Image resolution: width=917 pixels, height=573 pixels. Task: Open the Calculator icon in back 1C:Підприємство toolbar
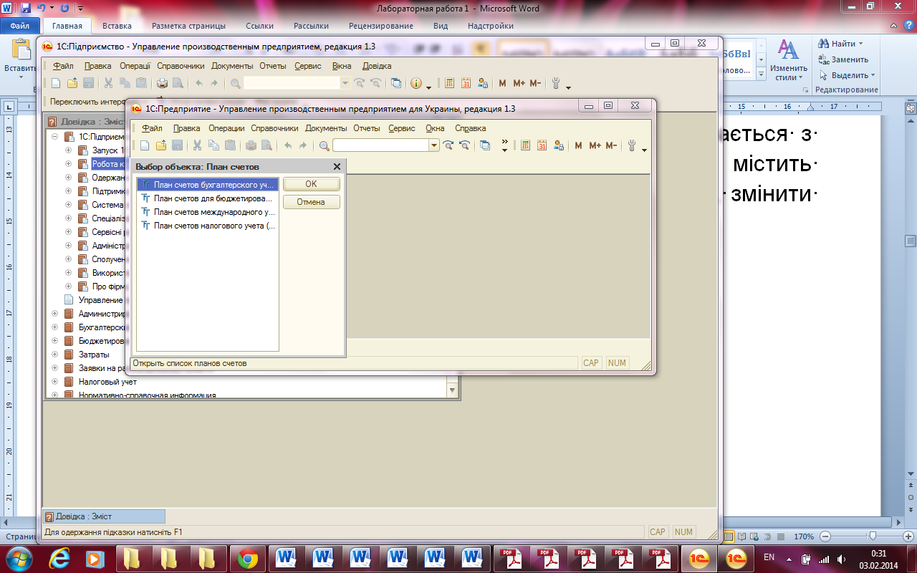pyautogui.click(x=449, y=83)
